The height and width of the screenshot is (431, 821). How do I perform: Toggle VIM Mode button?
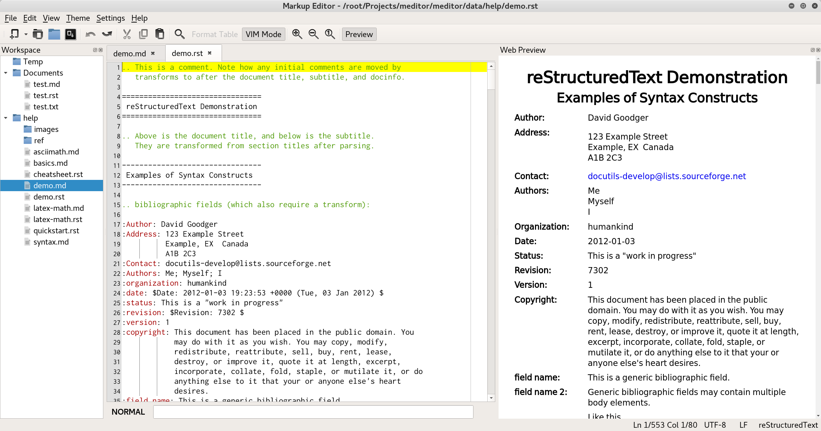click(263, 34)
